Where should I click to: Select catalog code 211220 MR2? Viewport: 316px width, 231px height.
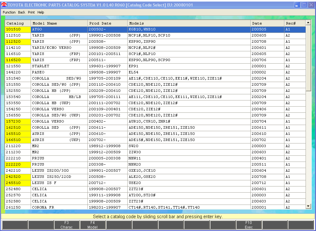(x=155, y=146)
